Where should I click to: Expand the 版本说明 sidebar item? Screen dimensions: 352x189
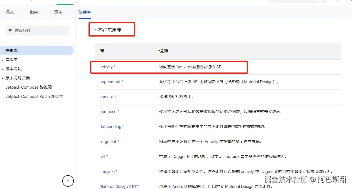13,69
